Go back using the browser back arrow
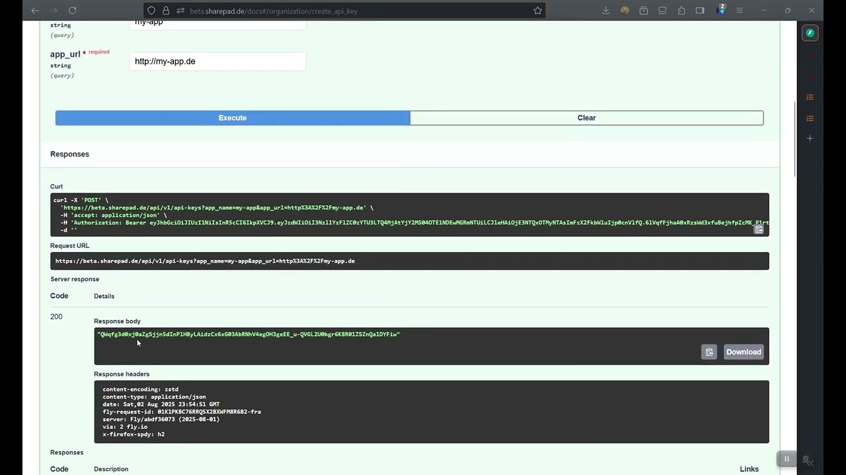 [x=35, y=11]
